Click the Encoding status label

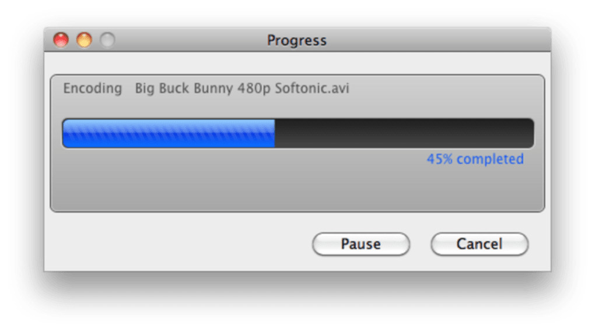click(x=92, y=89)
